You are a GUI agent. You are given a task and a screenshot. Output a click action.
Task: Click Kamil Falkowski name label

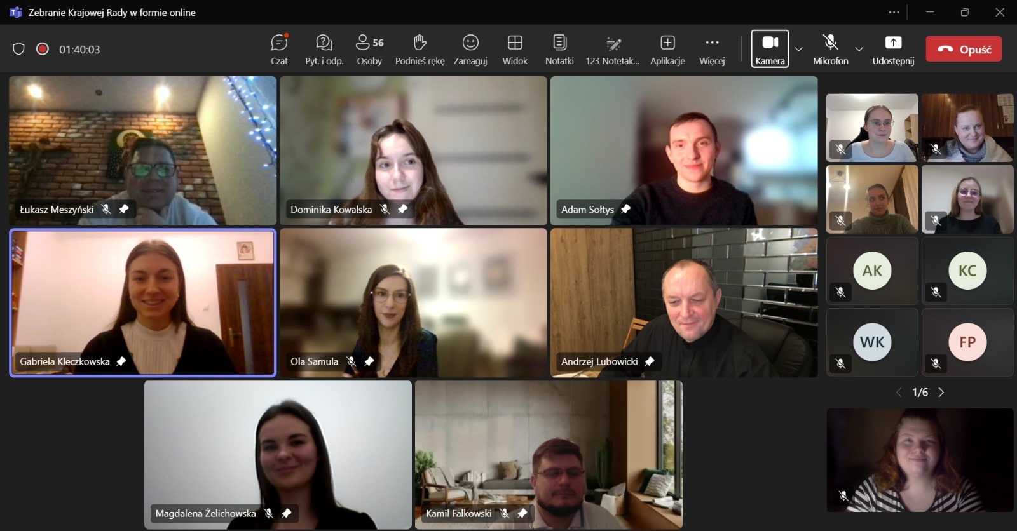[x=459, y=513]
